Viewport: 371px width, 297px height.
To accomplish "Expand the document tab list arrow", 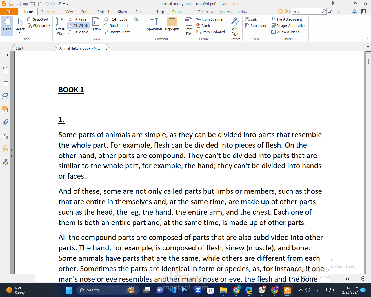I will [x=368, y=47].
